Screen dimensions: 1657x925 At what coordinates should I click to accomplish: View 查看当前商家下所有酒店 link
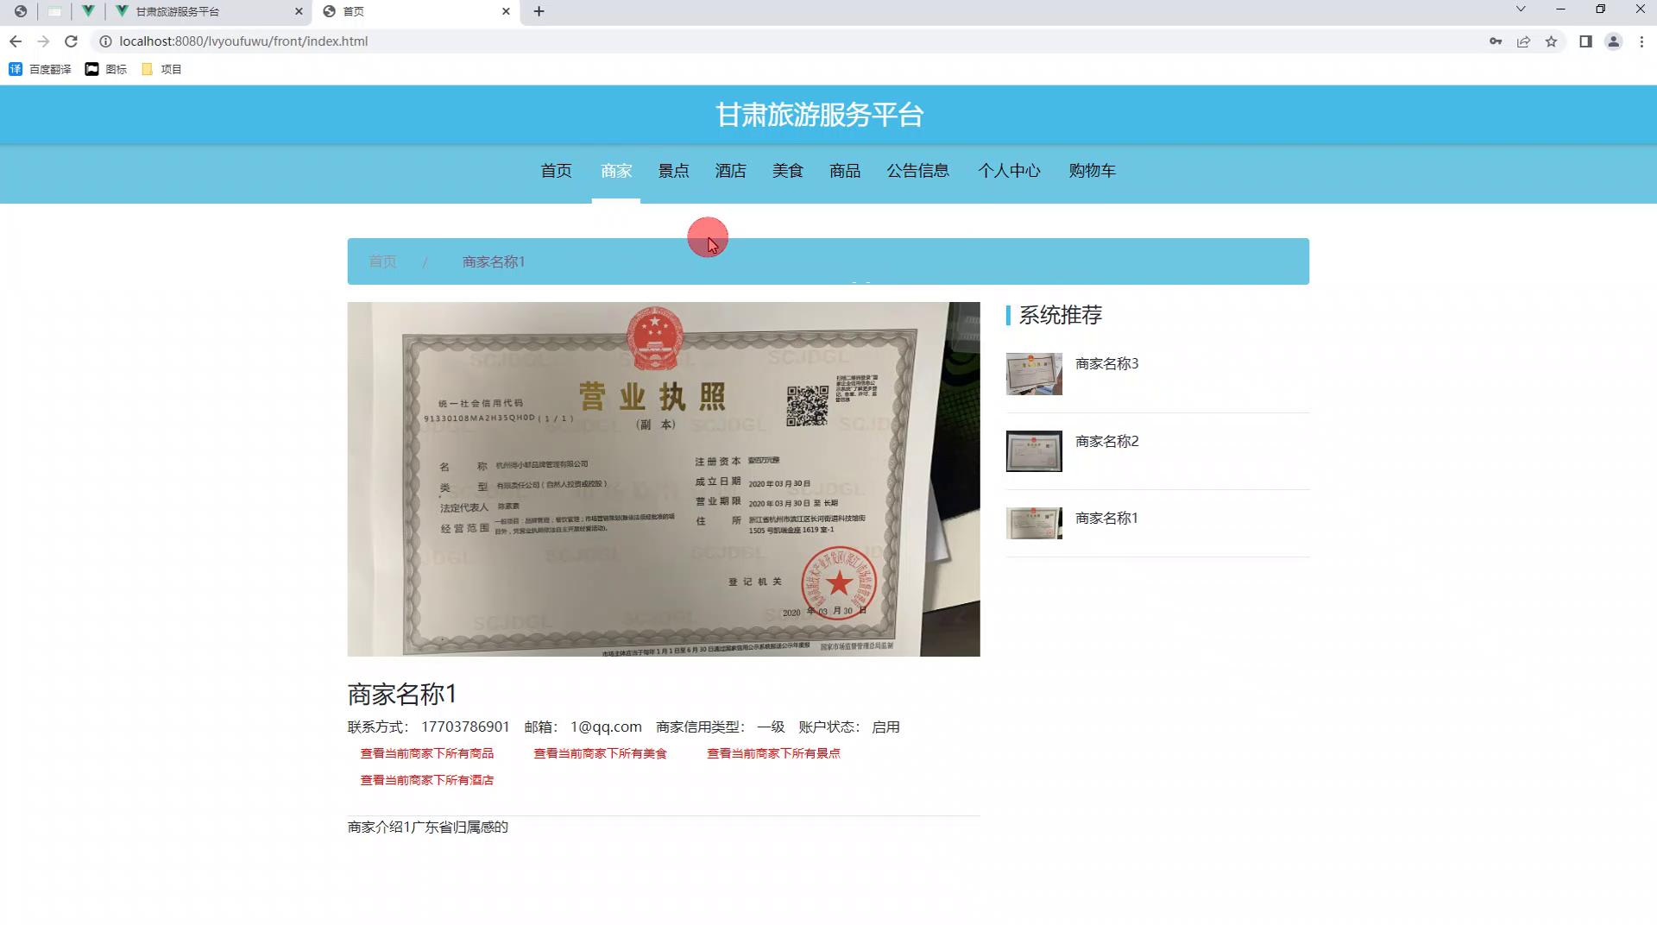pyautogui.click(x=427, y=780)
